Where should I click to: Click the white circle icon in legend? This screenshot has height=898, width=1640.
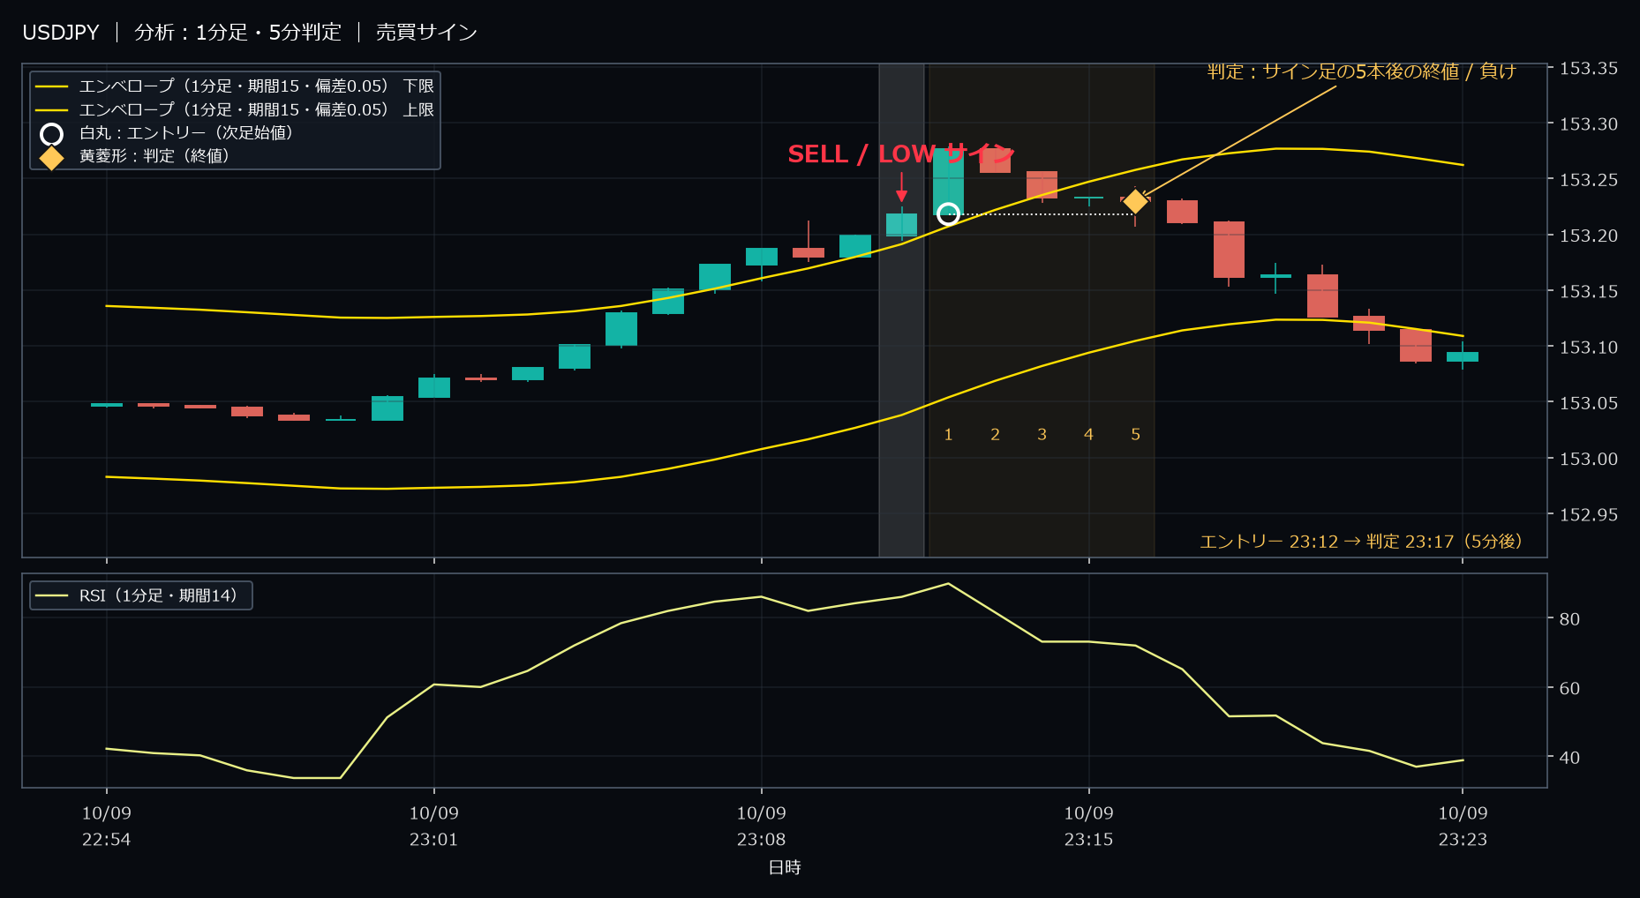tap(52, 134)
